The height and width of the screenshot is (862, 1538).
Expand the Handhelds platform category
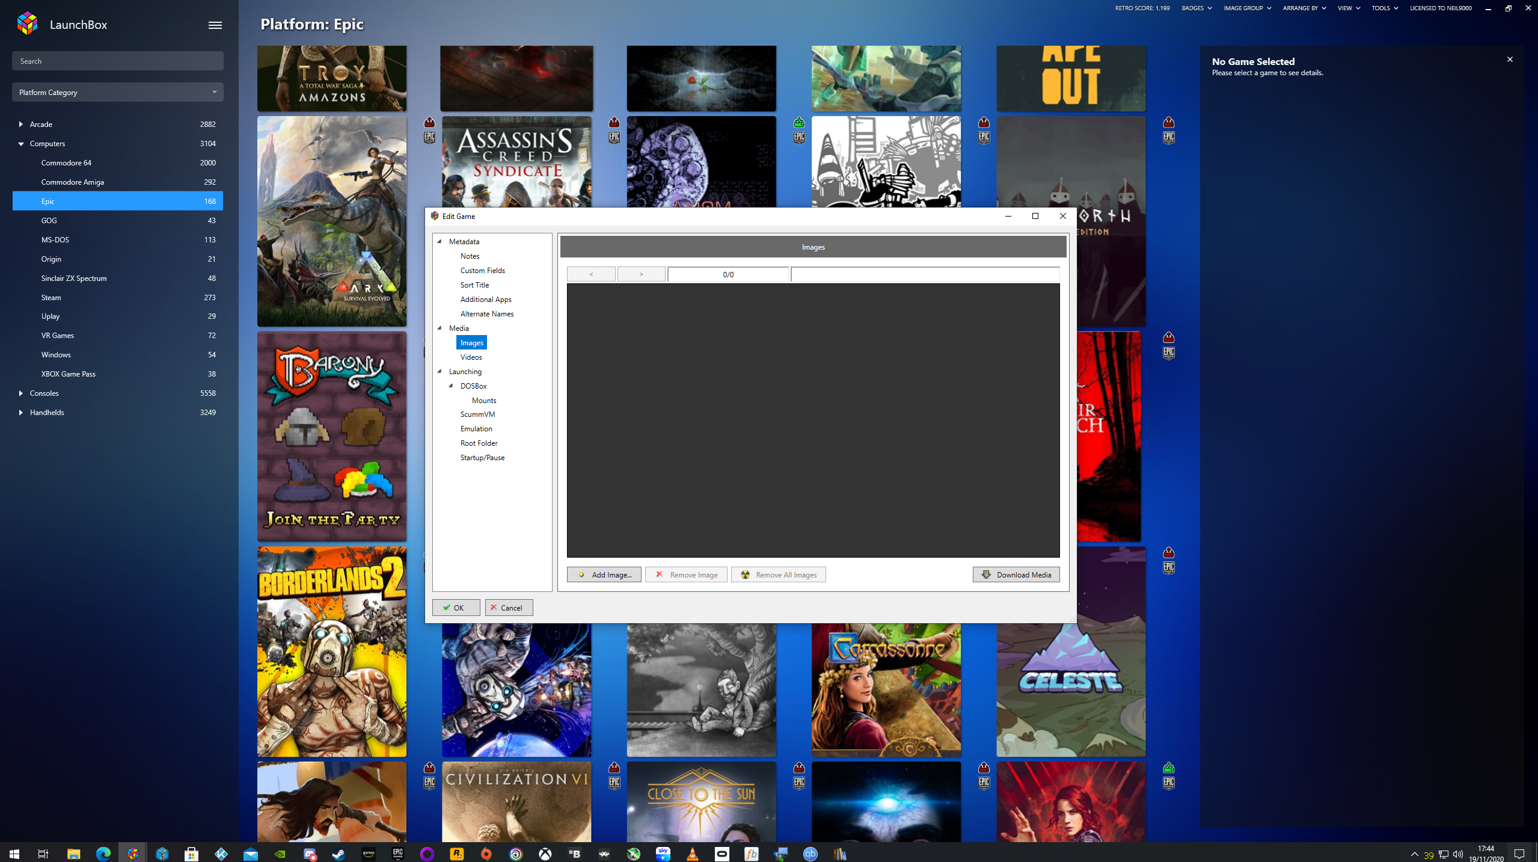coord(20,412)
